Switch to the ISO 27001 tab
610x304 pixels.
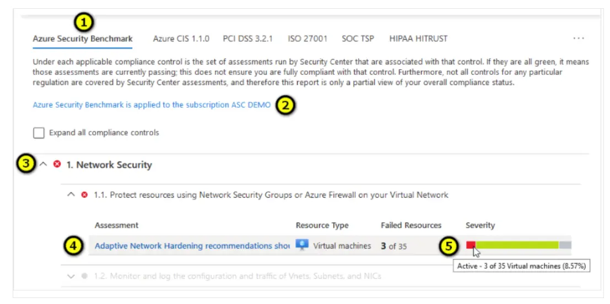click(x=307, y=39)
